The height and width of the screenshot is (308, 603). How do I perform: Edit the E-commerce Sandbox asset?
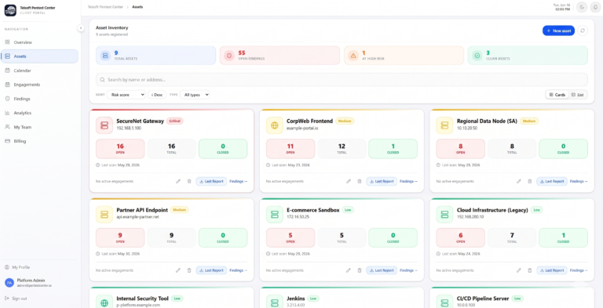[349, 270]
